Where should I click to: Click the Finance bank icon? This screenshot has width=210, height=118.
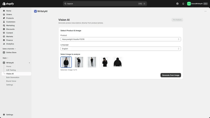point(4,40)
